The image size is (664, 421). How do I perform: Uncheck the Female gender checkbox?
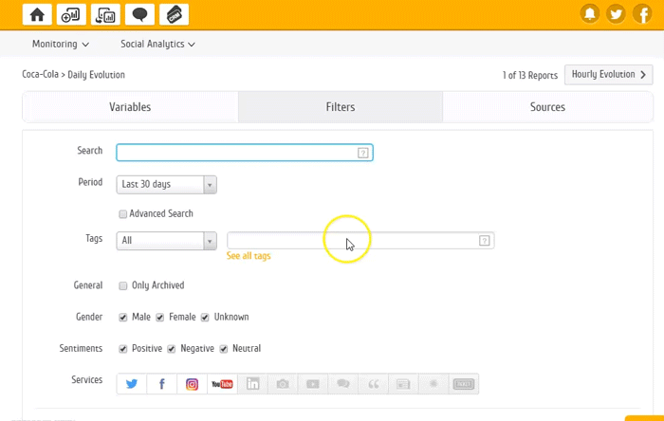click(x=160, y=317)
